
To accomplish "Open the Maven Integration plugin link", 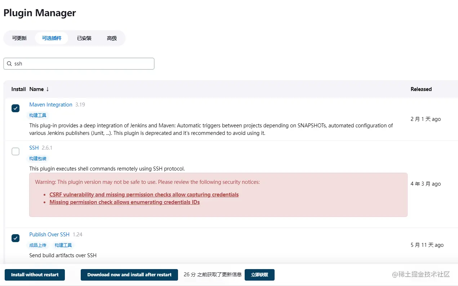I will coord(51,105).
